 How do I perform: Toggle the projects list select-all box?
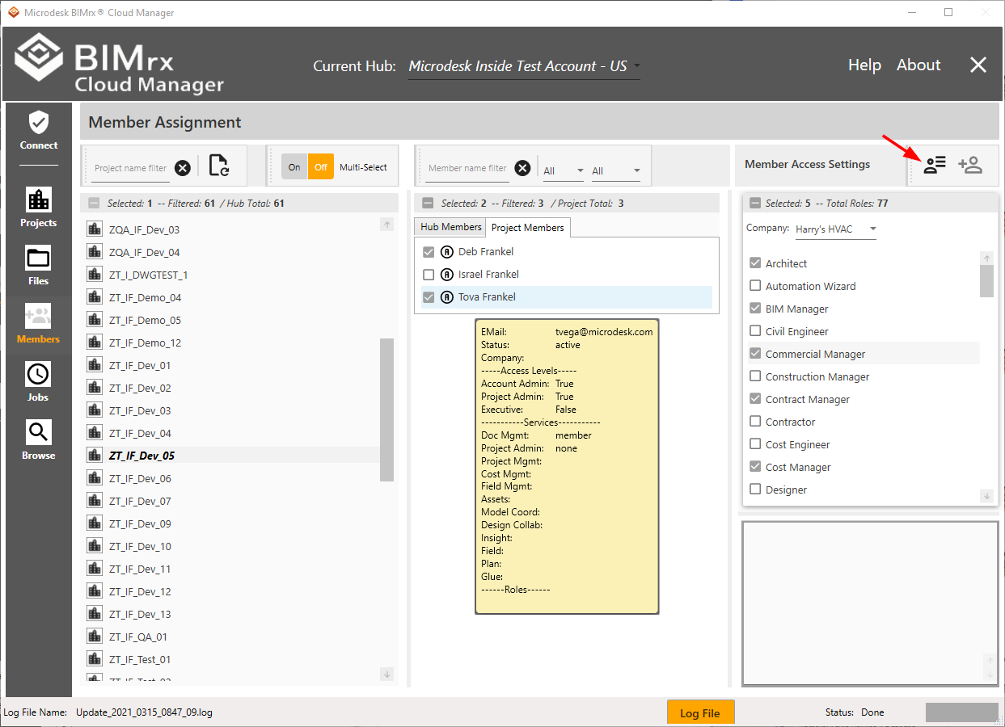tap(94, 204)
